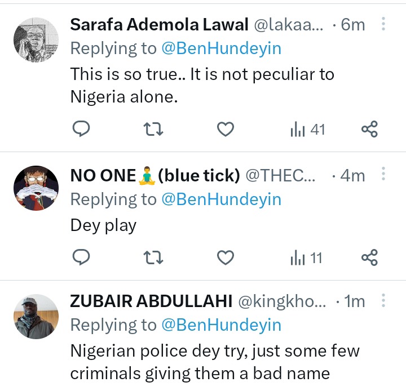
Task: Open more options on NO ONE's tweet
Action: coord(383,175)
